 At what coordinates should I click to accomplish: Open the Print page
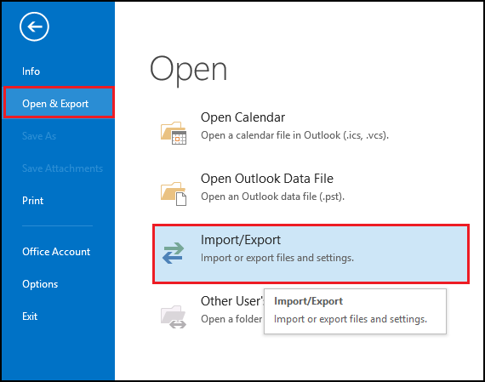point(33,201)
